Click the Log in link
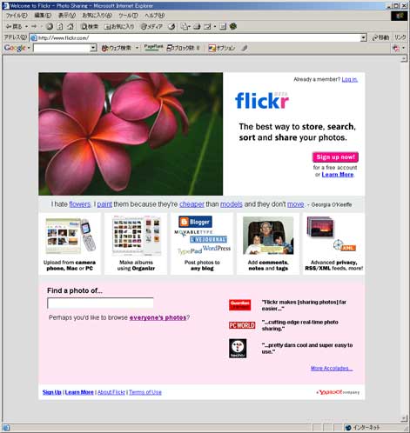The width and height of the screenshot is (410, 433). [x=350, y=79]
